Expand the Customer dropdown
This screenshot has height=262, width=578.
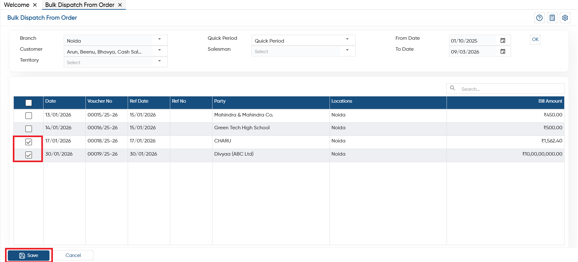point(159,50)
